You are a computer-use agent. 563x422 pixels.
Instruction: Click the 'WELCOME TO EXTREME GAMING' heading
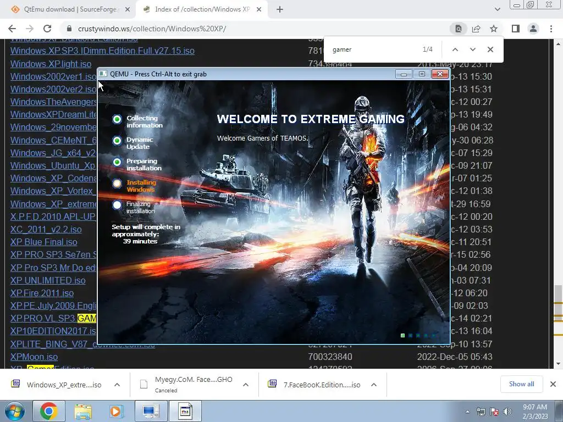point(311,119)
